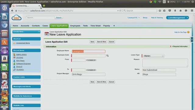Open LibreOffice Writer from the dock

(5, 16)
